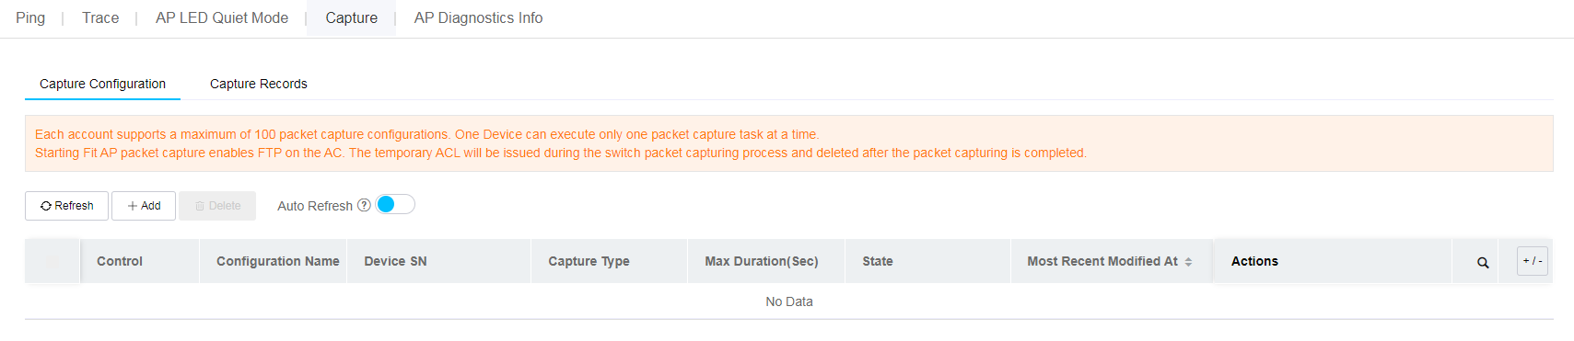
Task: Go to the Trace tab
Action: tap(100, 17)
